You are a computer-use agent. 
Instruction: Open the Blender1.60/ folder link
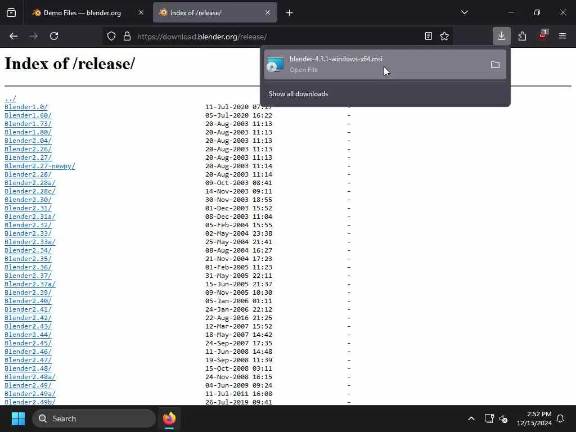point(28,115)
